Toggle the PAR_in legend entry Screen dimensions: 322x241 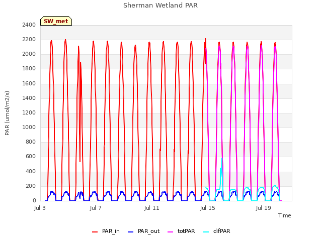click(106, 231)
